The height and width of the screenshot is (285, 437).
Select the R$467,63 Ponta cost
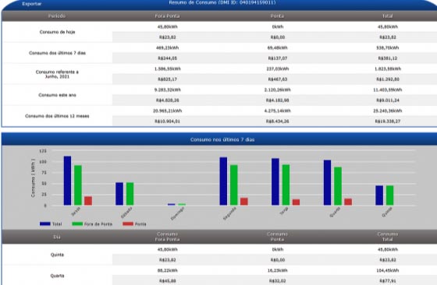[278, 79]
